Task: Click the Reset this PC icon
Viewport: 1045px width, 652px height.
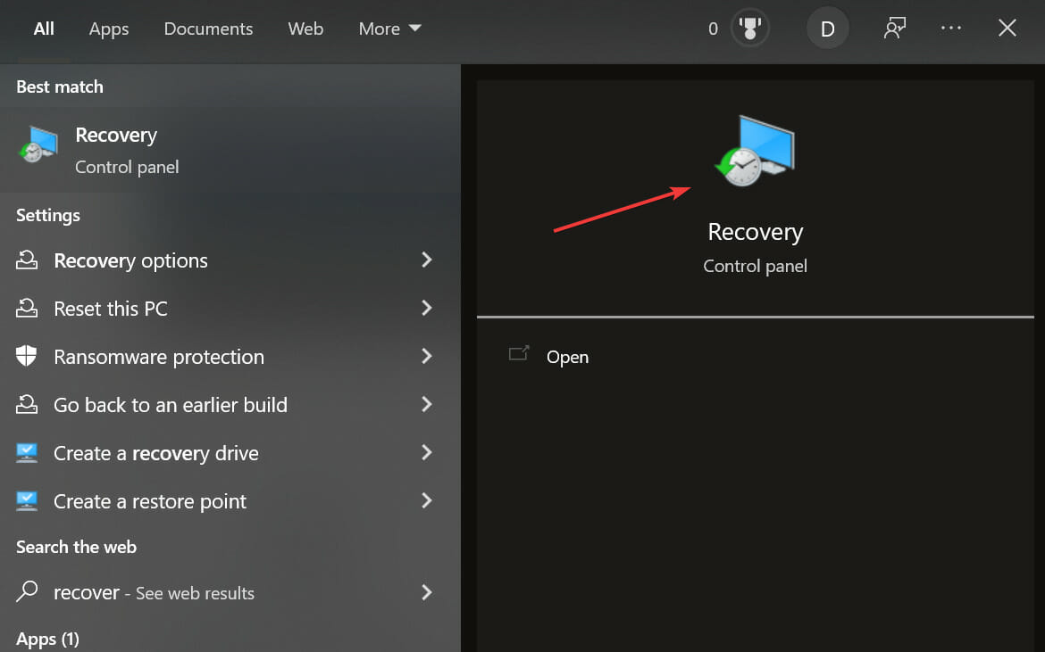Action: click(x=27, y=308)
